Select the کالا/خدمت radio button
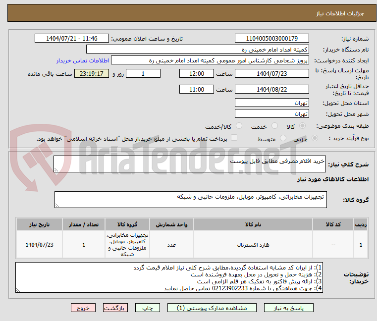377x321 pixels. (x=239, y=126)
